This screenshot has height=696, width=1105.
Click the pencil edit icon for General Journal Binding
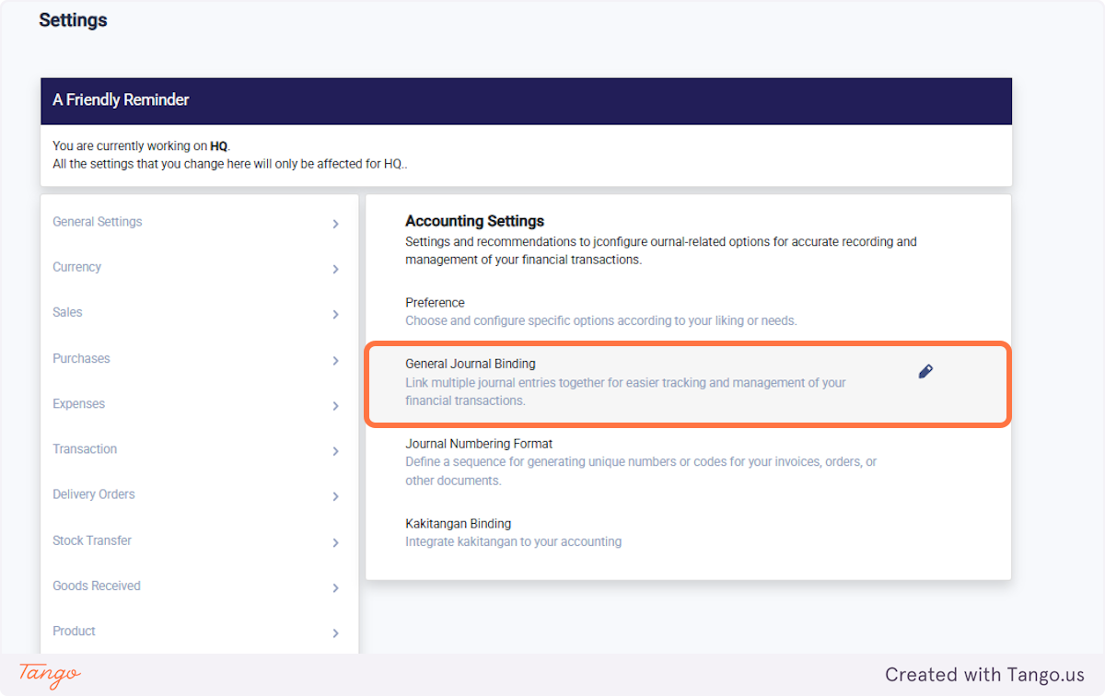925,372
